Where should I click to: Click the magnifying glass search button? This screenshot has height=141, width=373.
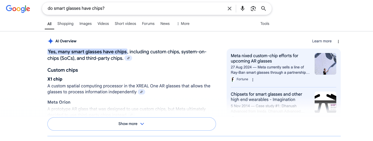point(263,9)
